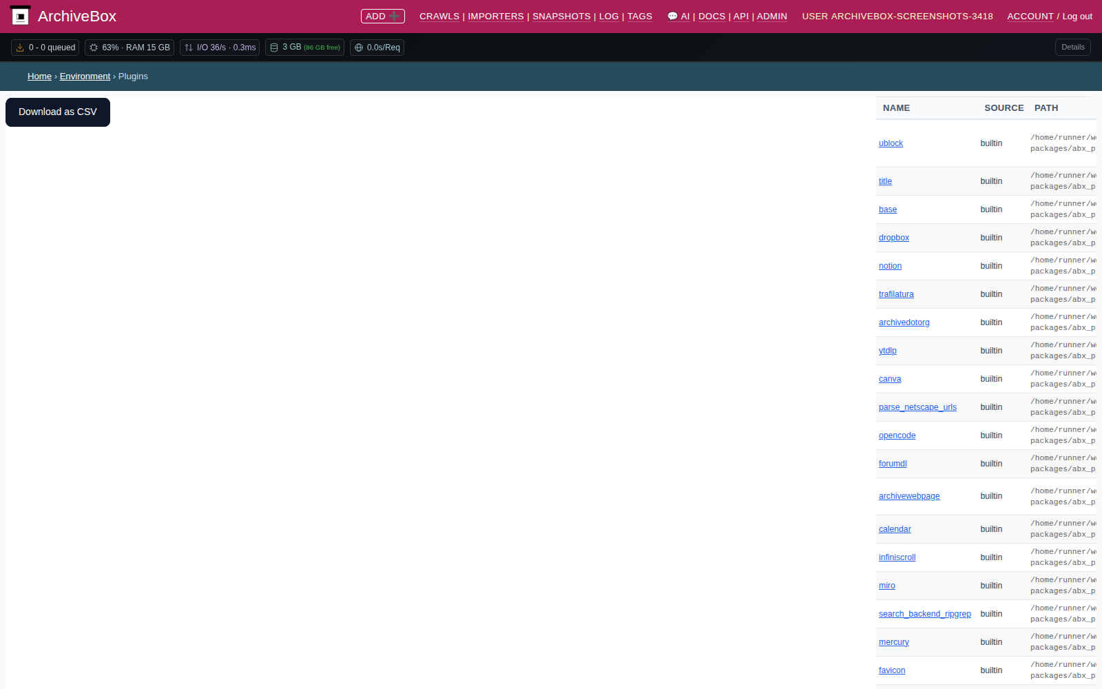
Task: Click Log out
Action: 1077,17
